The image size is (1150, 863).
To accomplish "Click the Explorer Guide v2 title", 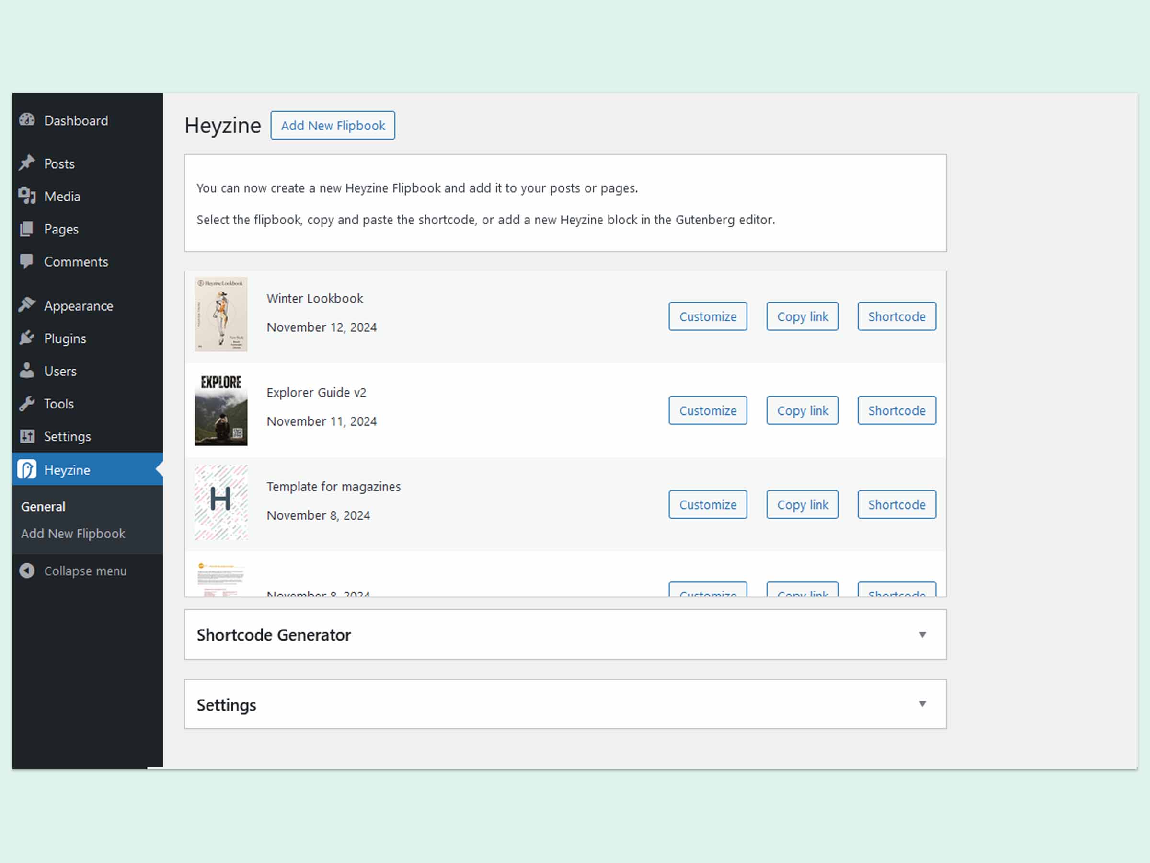I will coord(316,392).
